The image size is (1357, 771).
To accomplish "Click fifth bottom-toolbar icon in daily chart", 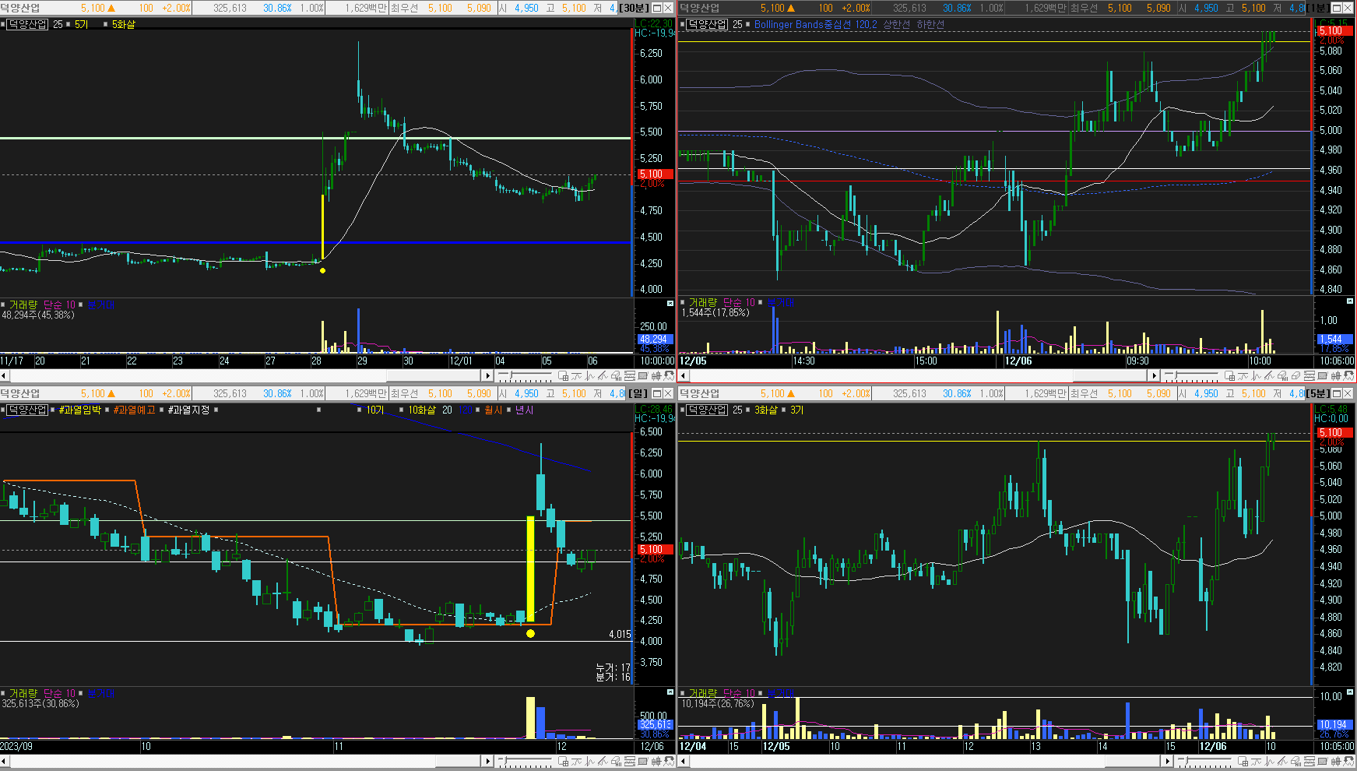I will [616, 761].
